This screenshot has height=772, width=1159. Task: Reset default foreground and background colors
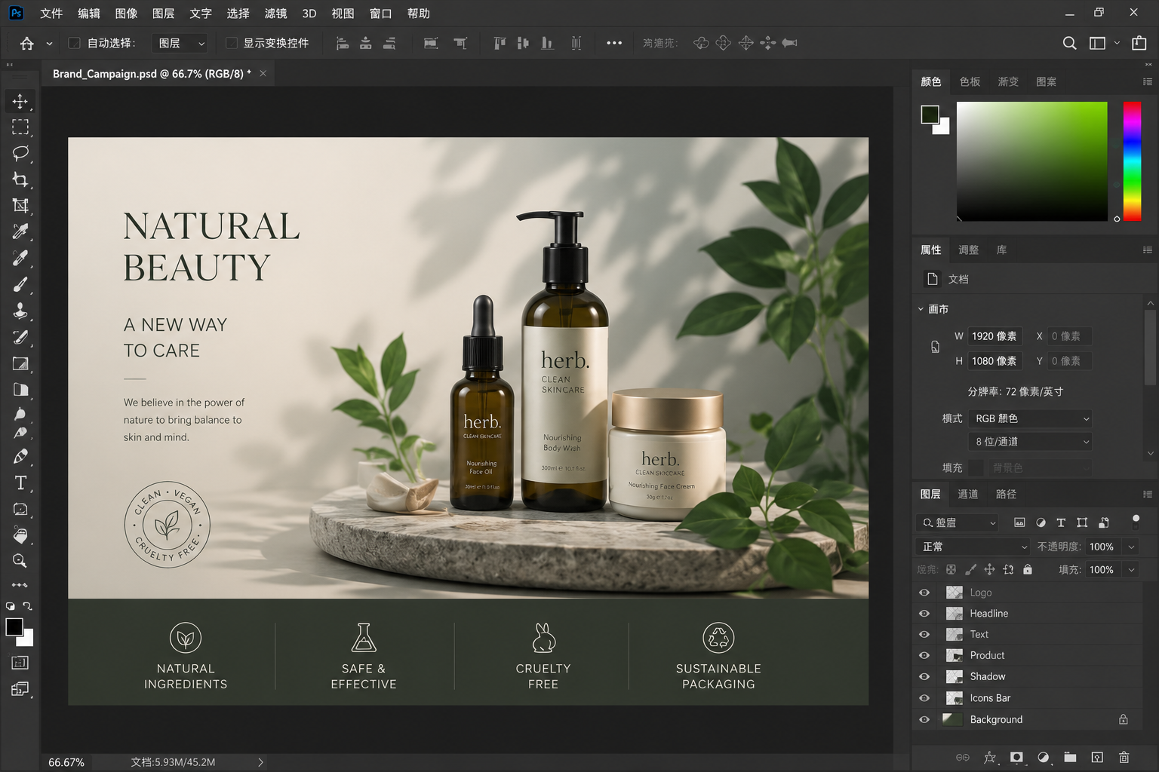pyautogui.click(x=11, y=605)
